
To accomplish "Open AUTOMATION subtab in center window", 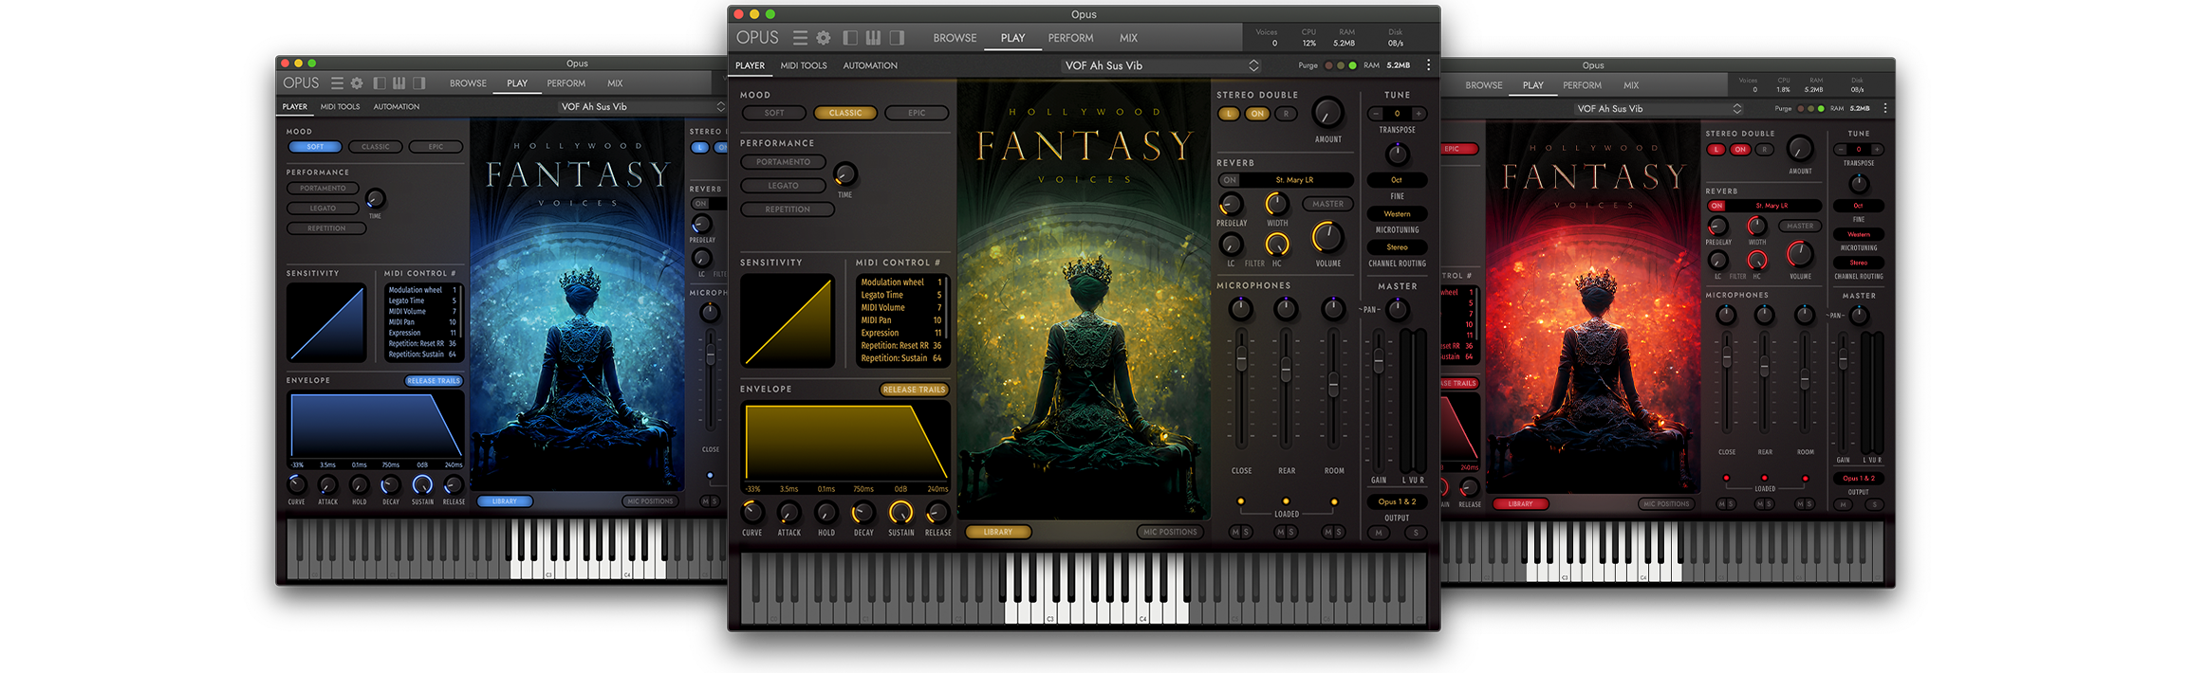I will 870,65.
